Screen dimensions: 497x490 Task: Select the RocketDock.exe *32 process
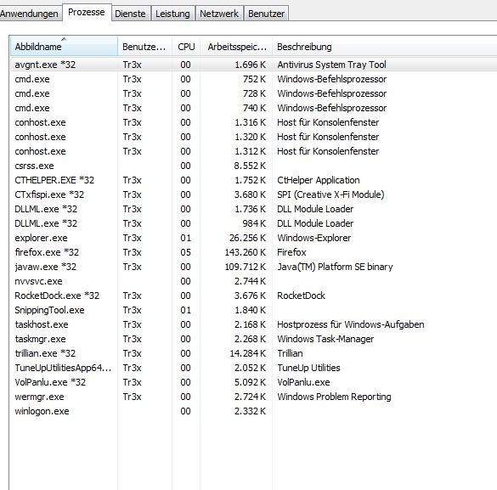253,296
